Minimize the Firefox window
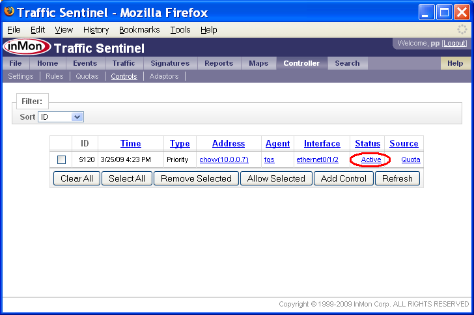The image size is (474, 315). (426, 12)
